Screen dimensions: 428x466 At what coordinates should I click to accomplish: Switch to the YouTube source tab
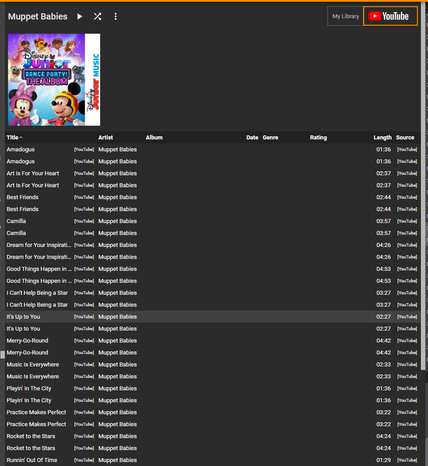click(x=390, y=16)
